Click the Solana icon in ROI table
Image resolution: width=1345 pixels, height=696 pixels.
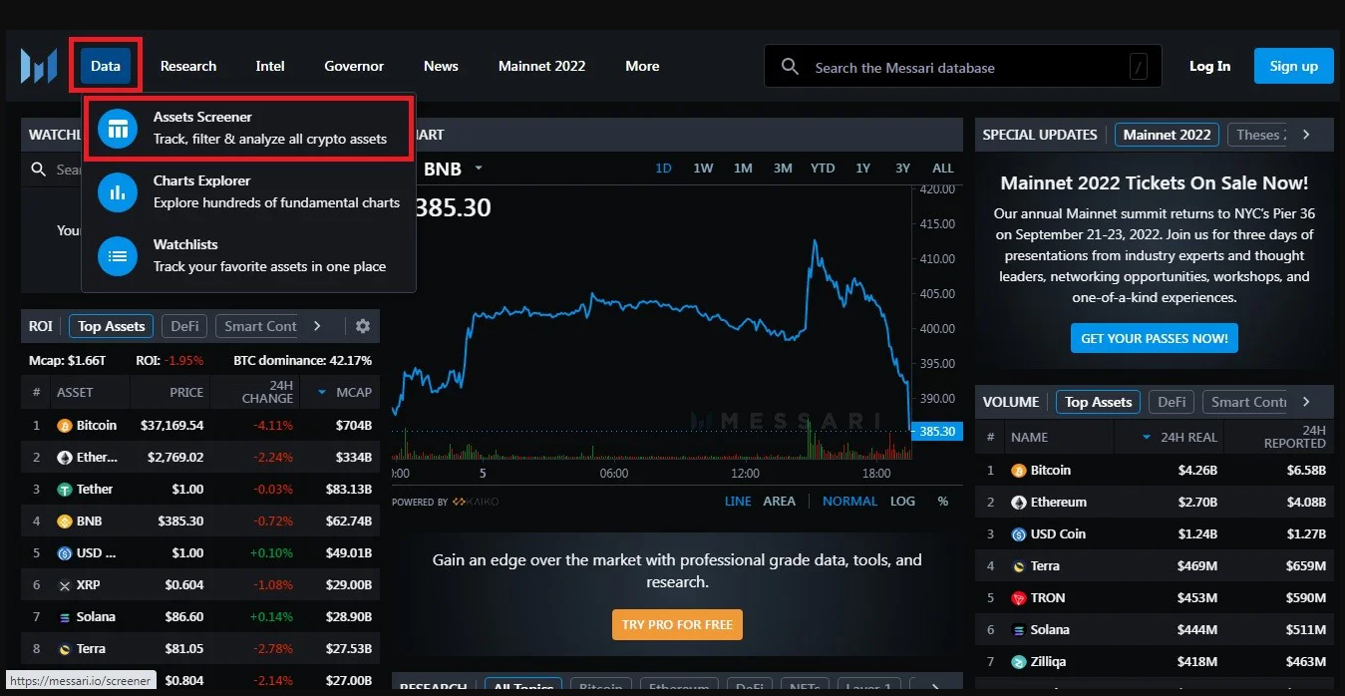(x=65, y=617)
